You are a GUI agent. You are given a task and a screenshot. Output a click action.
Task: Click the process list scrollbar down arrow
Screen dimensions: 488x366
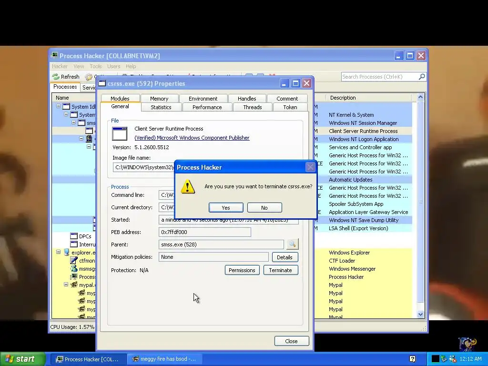(x=420, y=315)
